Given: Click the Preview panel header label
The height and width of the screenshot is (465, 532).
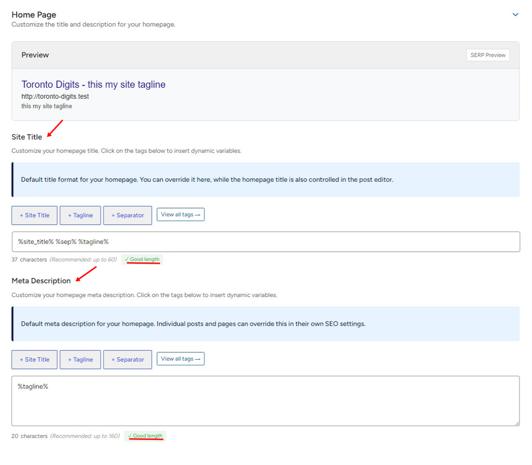Looking at the screenshot, I should click(35, 55).
